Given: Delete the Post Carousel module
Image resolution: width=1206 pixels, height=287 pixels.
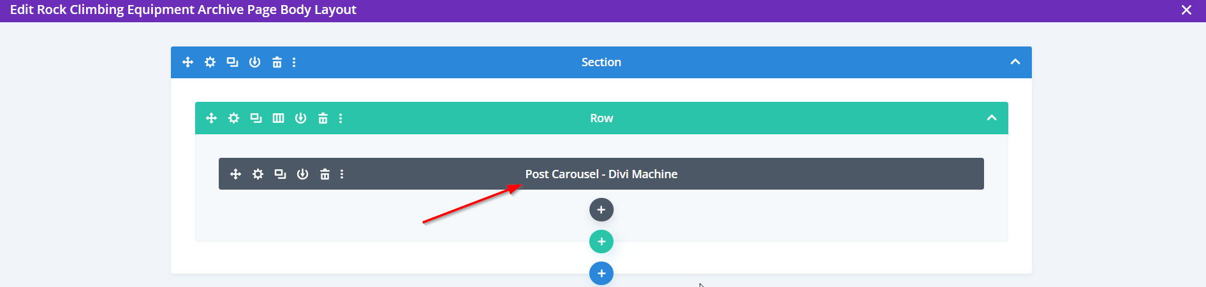Looking at the screenshot, I should 325,174.
